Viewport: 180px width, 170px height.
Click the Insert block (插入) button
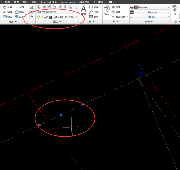(x=107, y=10)
